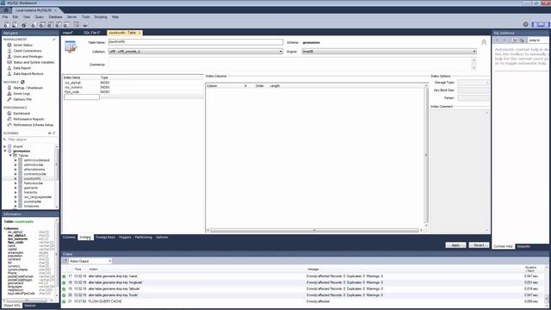551x310 pixels.
Task: Click the table editor icon beside Table Name
Action: tap(71, 47)
